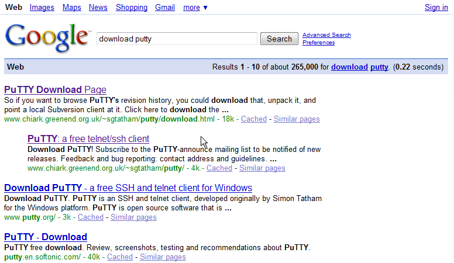Open 'Download PuTTY - a free SSH' result
Image resolution: width=454 pixels, height=263 pixels.
coord(128,188)
